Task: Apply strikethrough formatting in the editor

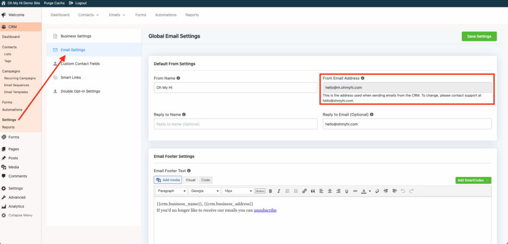Action: click(355, 191)
